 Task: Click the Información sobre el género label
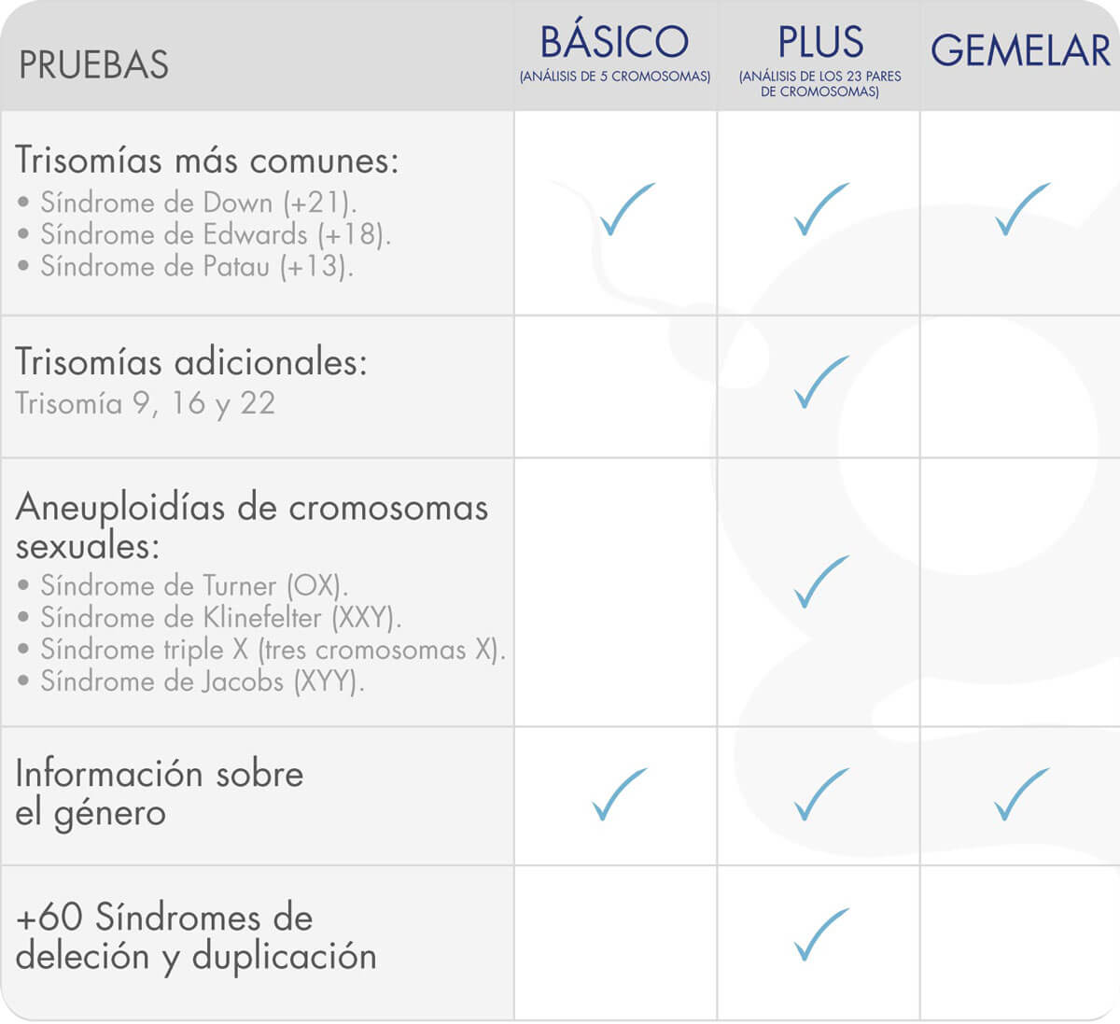click(160, 793)
